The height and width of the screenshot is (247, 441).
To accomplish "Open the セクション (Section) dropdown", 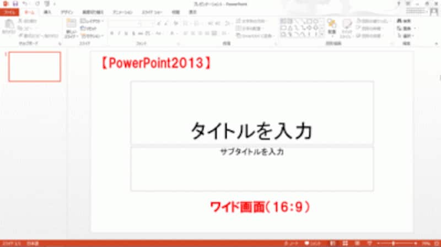I will (x=92, y=36).
